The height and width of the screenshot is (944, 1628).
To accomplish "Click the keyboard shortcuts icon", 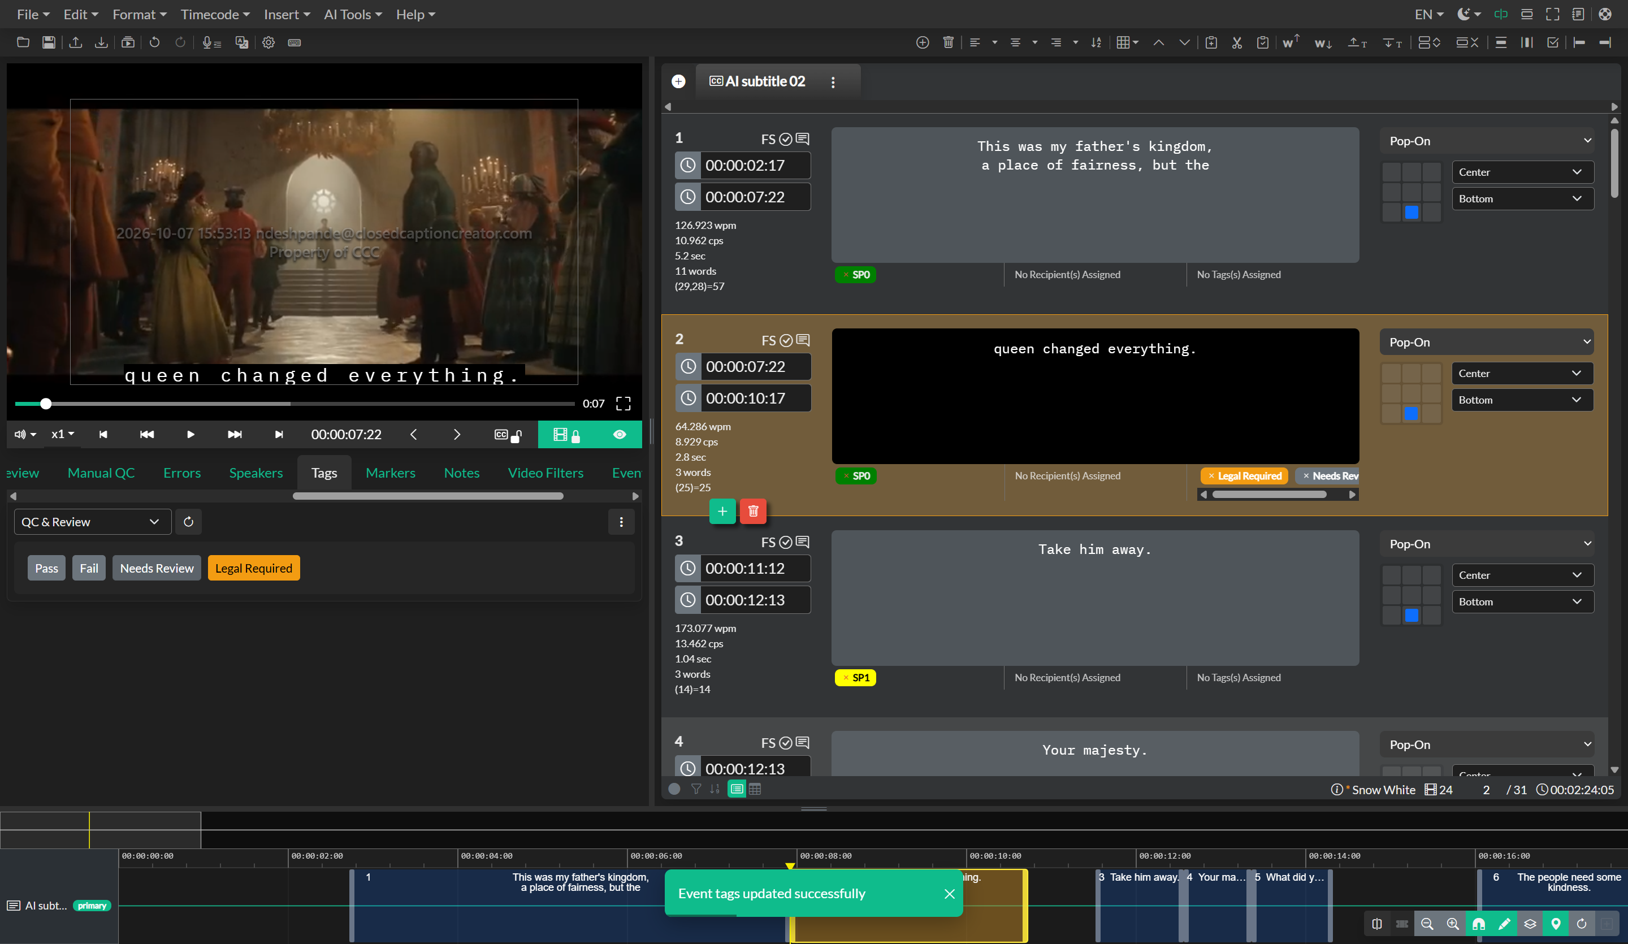I will (294, 42).
